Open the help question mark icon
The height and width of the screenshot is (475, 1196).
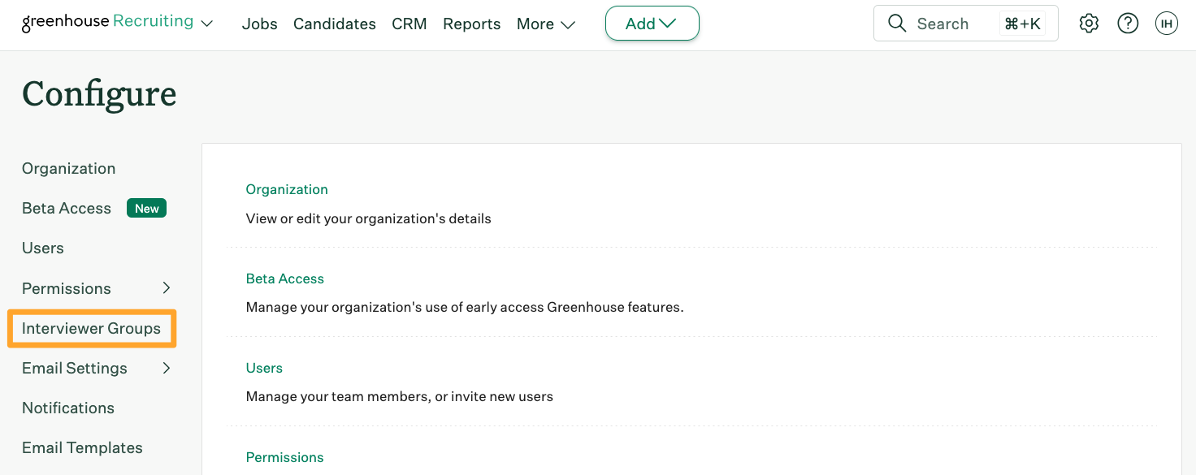[x=1128, y=24]
